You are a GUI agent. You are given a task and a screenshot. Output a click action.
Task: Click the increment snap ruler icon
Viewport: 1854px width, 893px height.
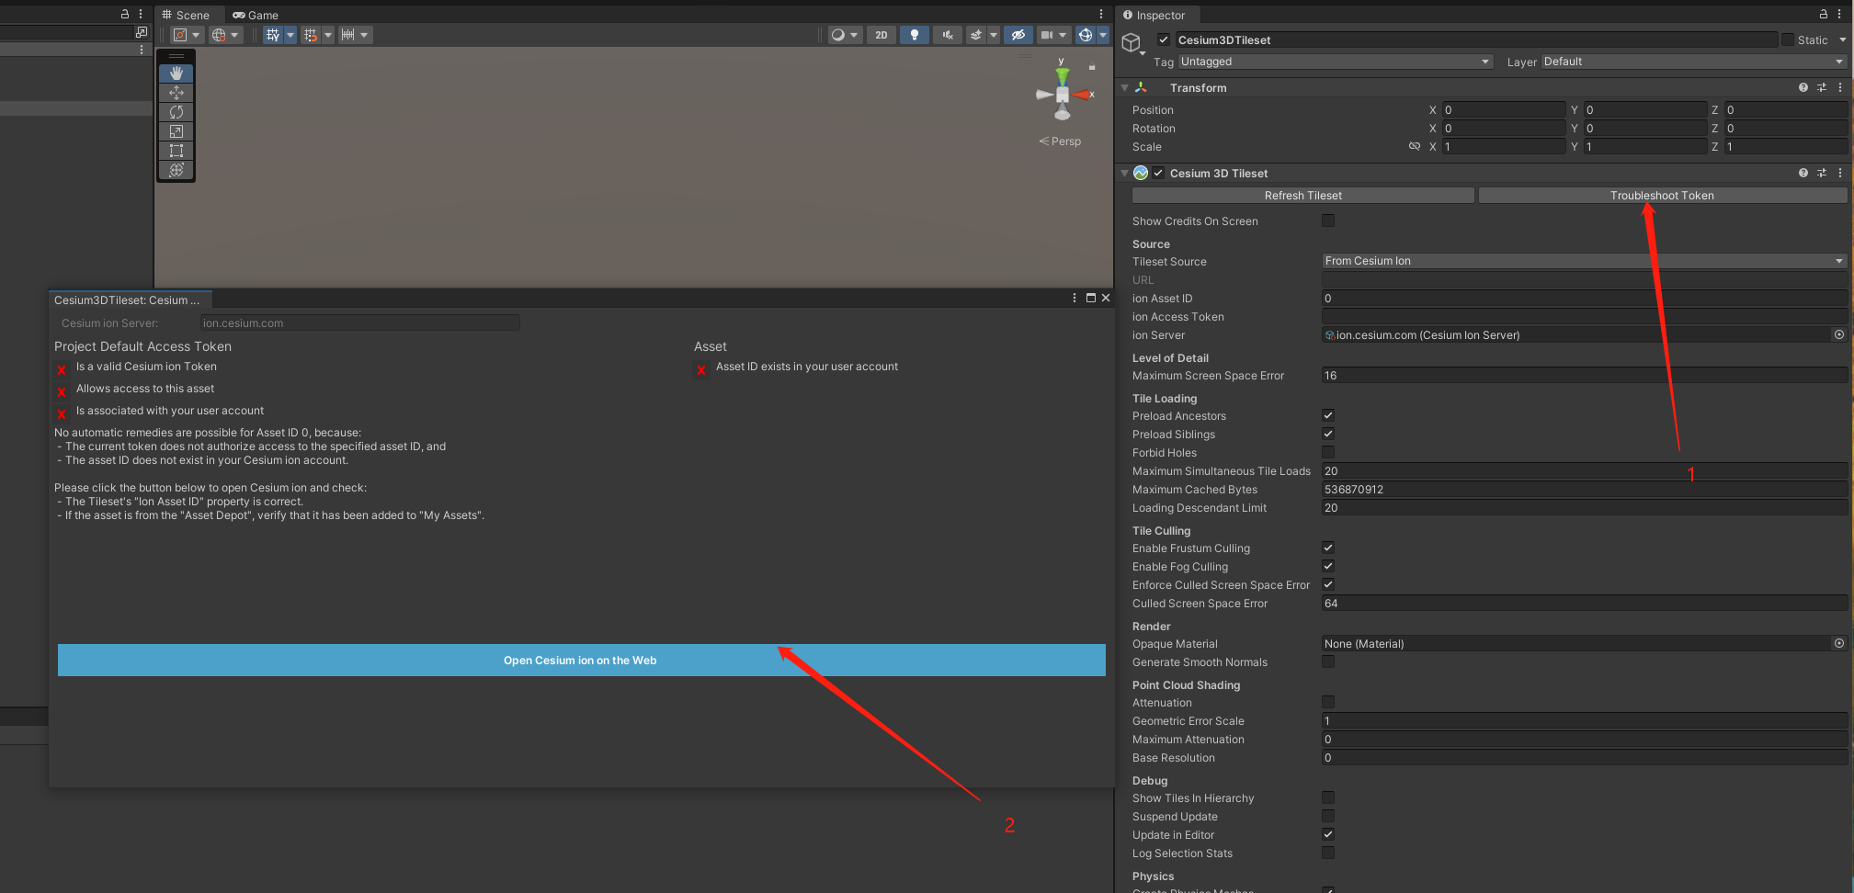point(347,35)
